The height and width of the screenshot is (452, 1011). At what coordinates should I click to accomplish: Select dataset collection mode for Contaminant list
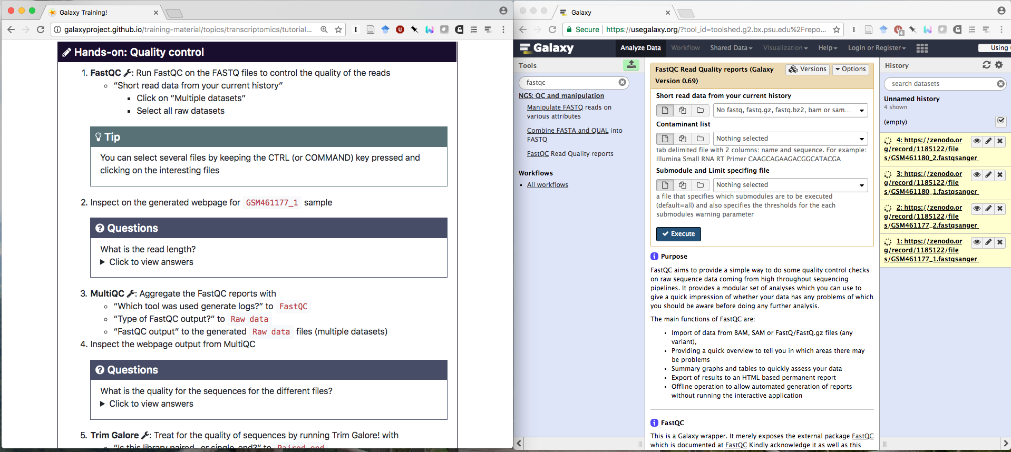[700, 139]
